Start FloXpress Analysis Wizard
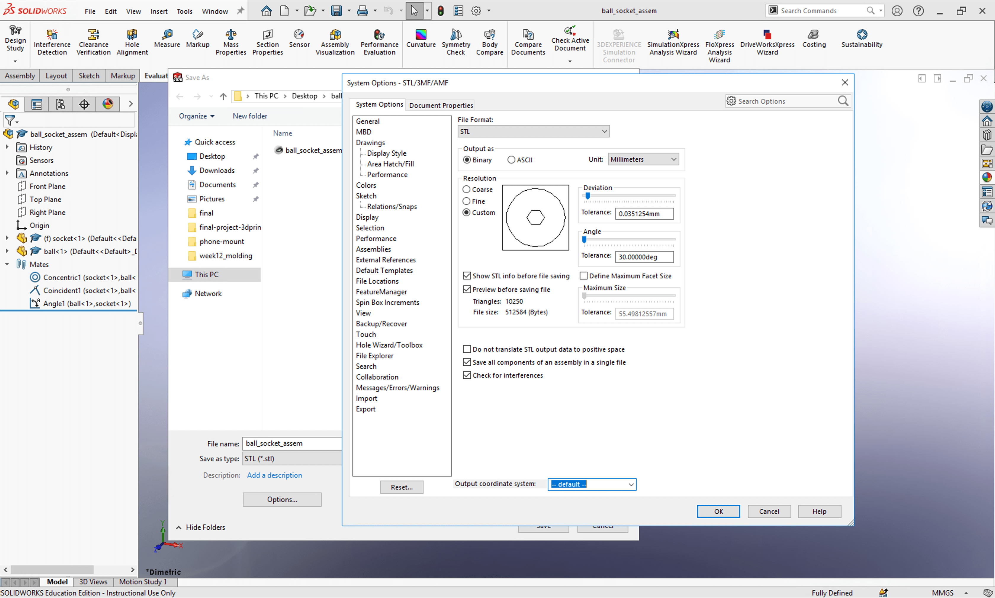The image size is (995, 598). pos(719,46)
